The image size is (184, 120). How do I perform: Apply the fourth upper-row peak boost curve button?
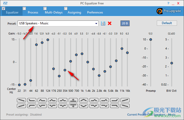(52, 100)
